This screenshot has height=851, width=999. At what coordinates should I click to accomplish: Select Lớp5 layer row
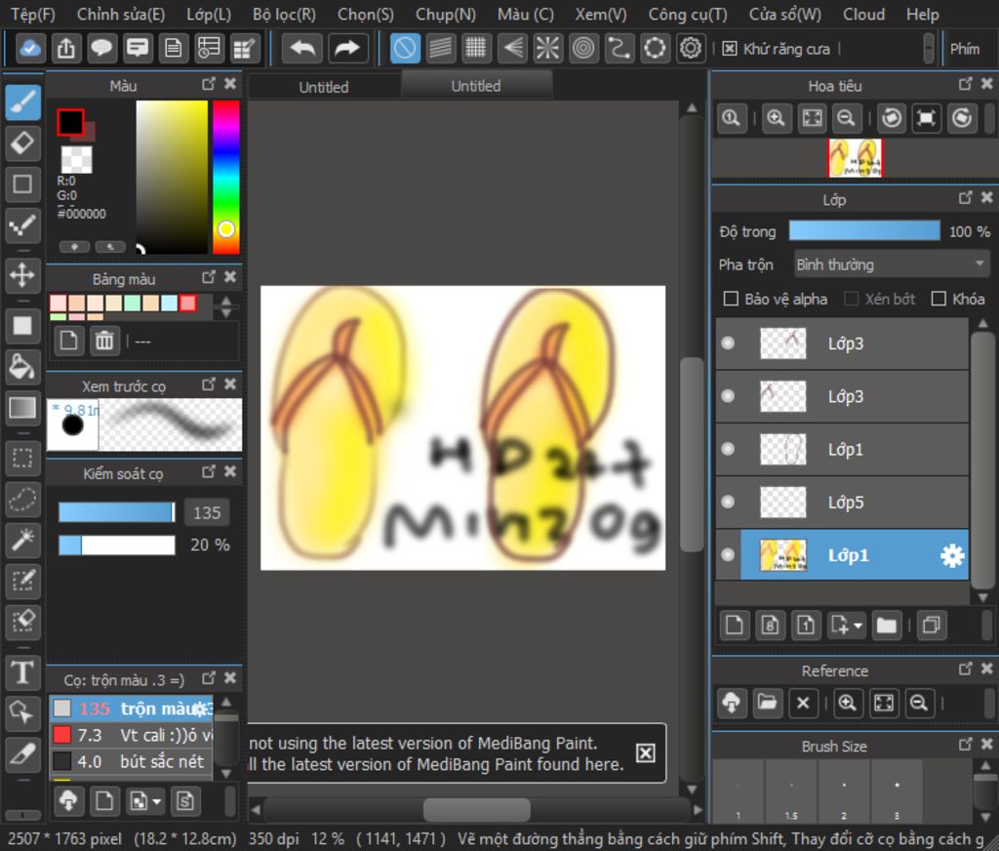coord(842,503)
